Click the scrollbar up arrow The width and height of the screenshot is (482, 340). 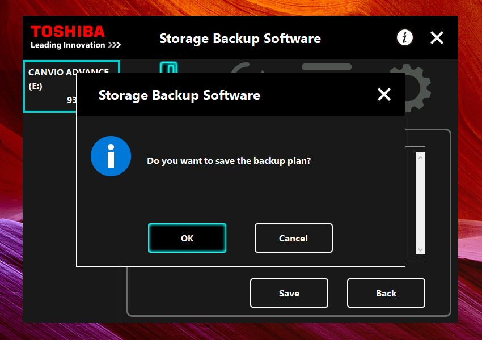[420, 158]
